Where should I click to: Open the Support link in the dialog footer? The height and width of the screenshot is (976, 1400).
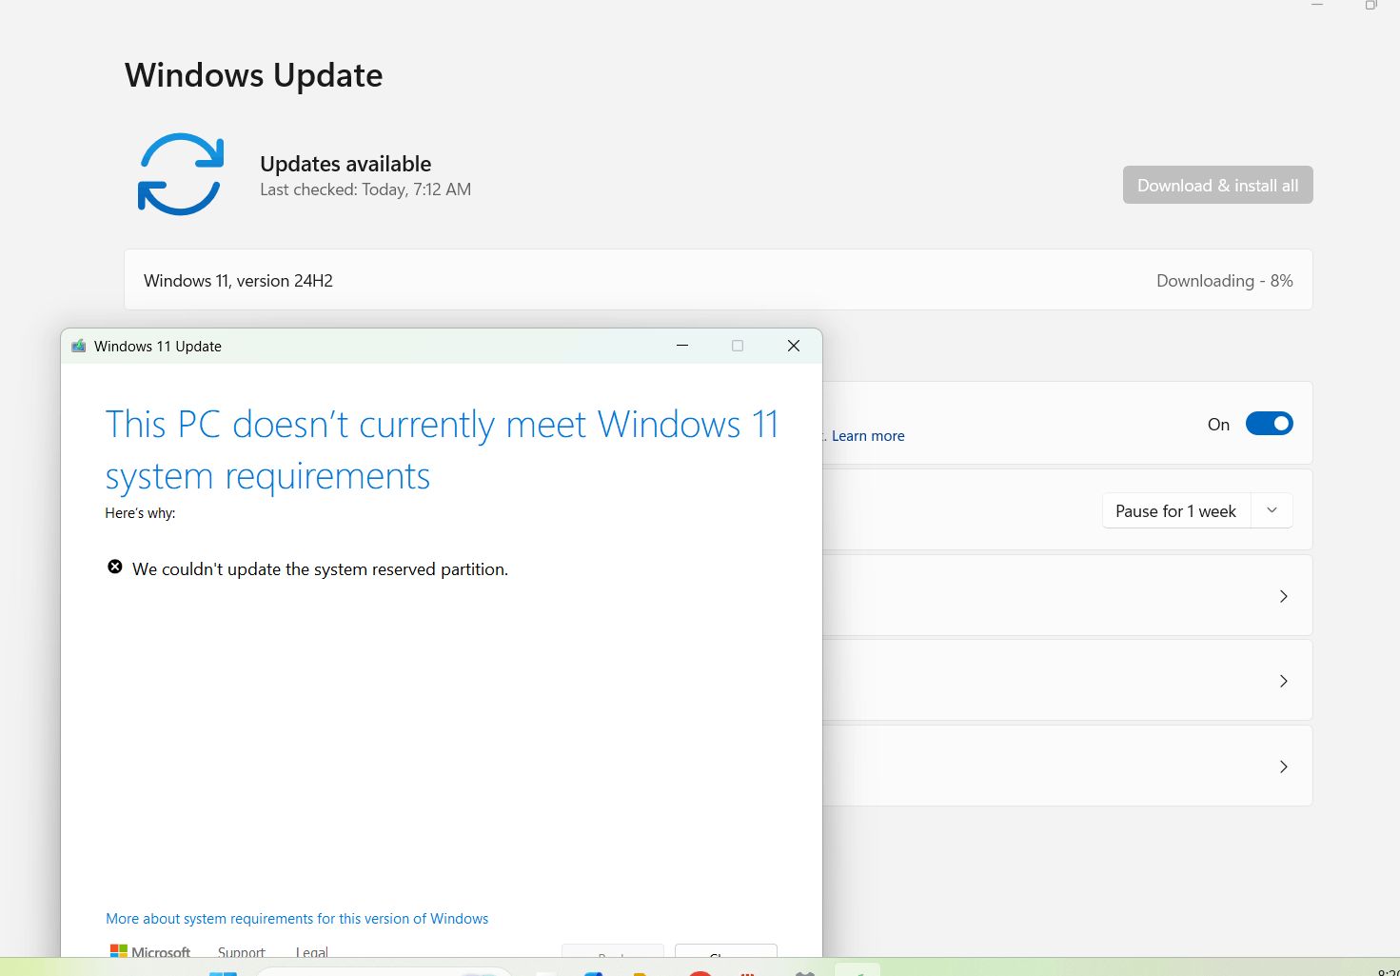pos(242,951)
